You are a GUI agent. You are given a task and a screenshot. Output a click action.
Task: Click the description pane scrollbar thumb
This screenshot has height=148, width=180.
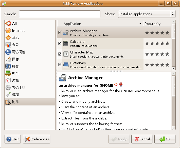pos(174,86)
